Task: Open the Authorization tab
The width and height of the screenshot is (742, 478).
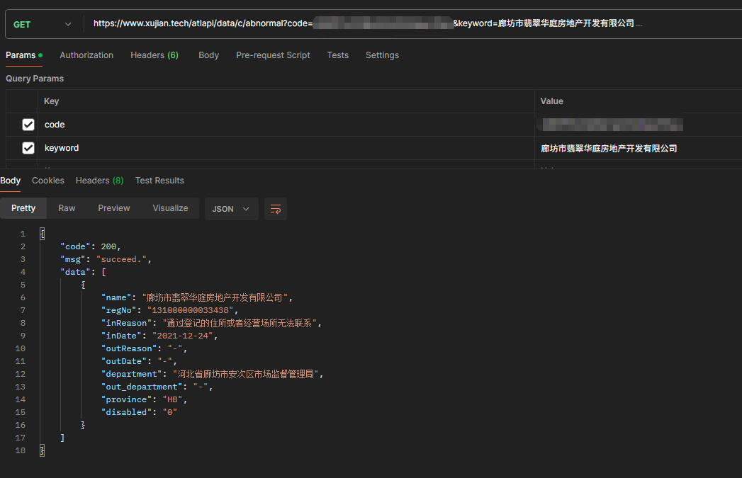Action: (x=86, y=55)
